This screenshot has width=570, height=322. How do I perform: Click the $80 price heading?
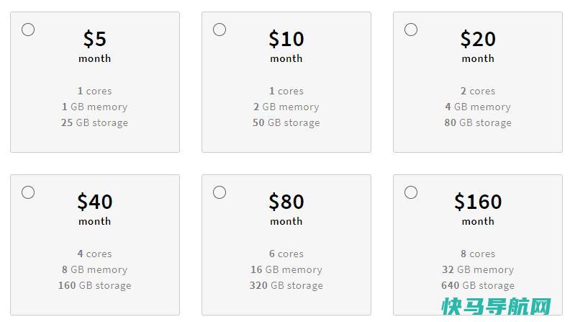(286, 202)
